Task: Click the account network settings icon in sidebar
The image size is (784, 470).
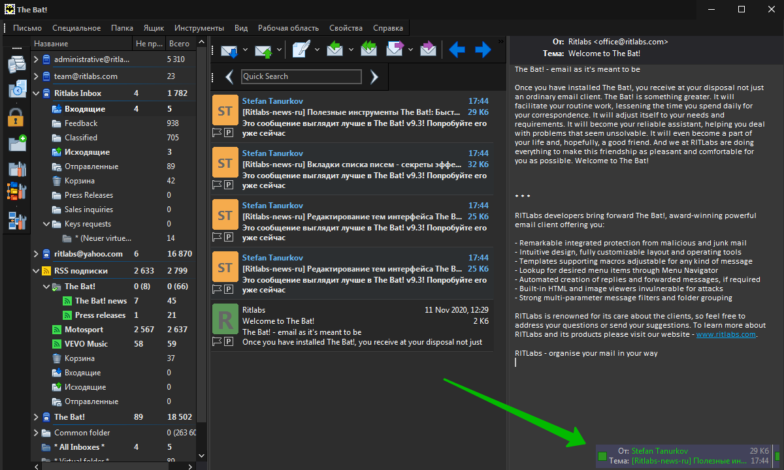Action: click(17, 221)
